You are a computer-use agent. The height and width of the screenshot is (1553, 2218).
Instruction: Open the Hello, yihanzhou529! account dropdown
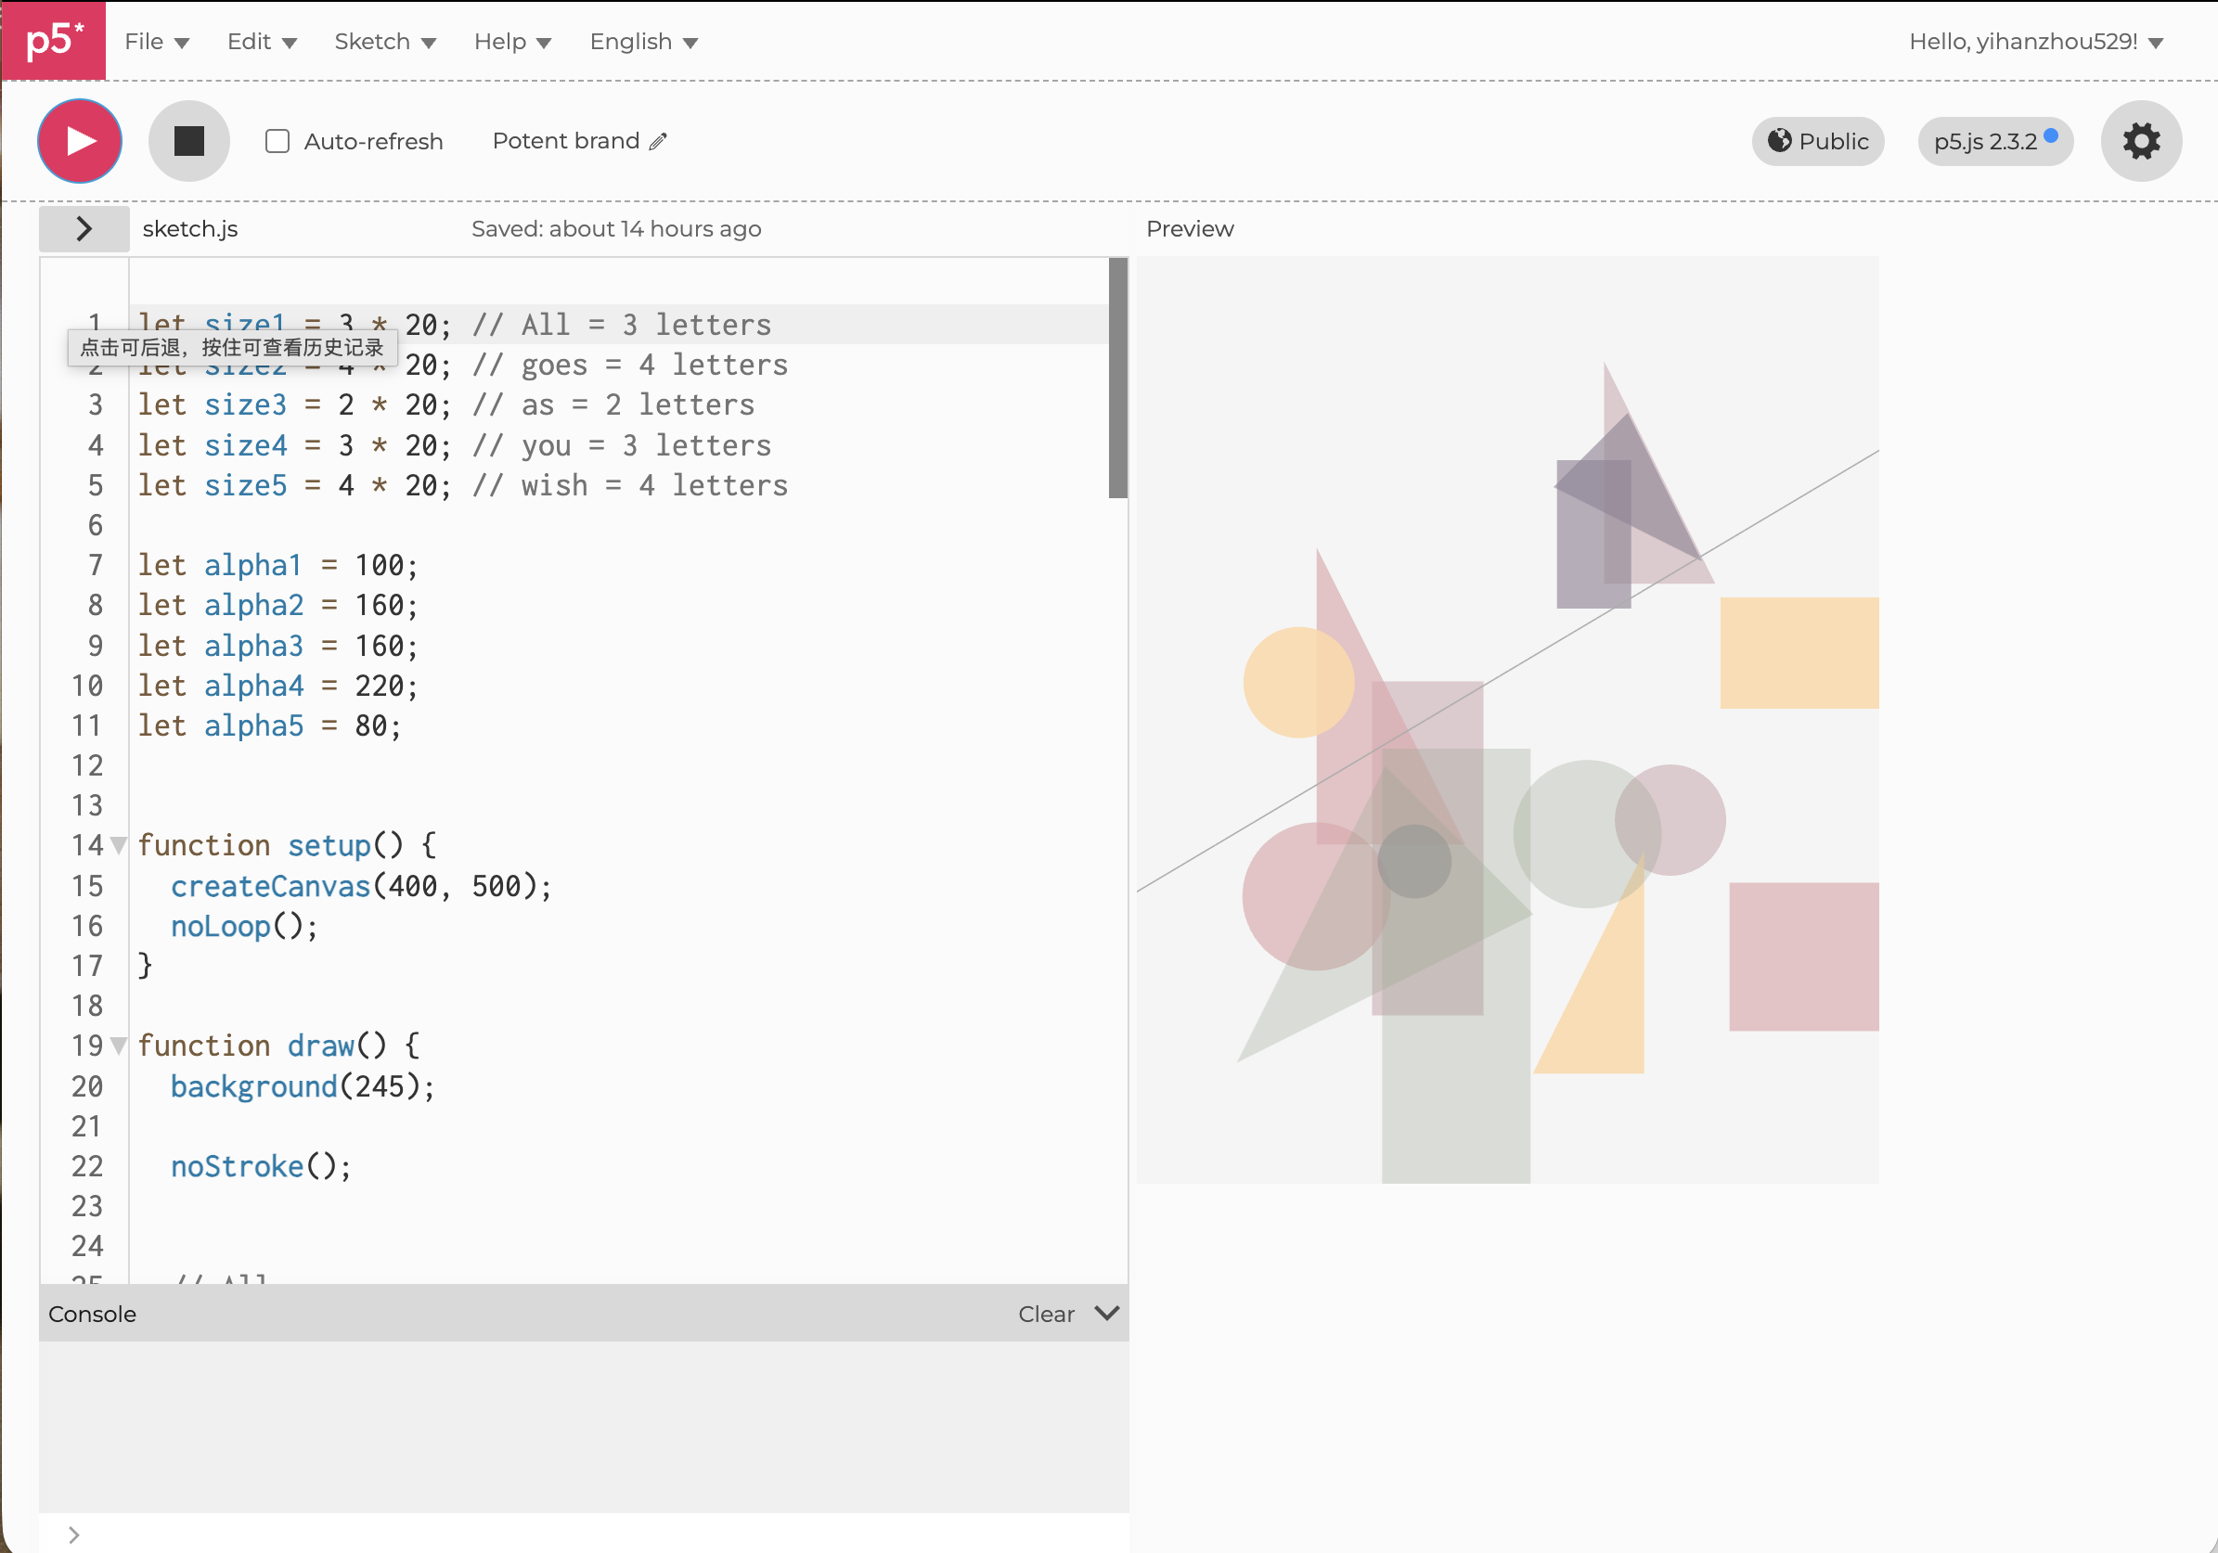[2036, 42]
